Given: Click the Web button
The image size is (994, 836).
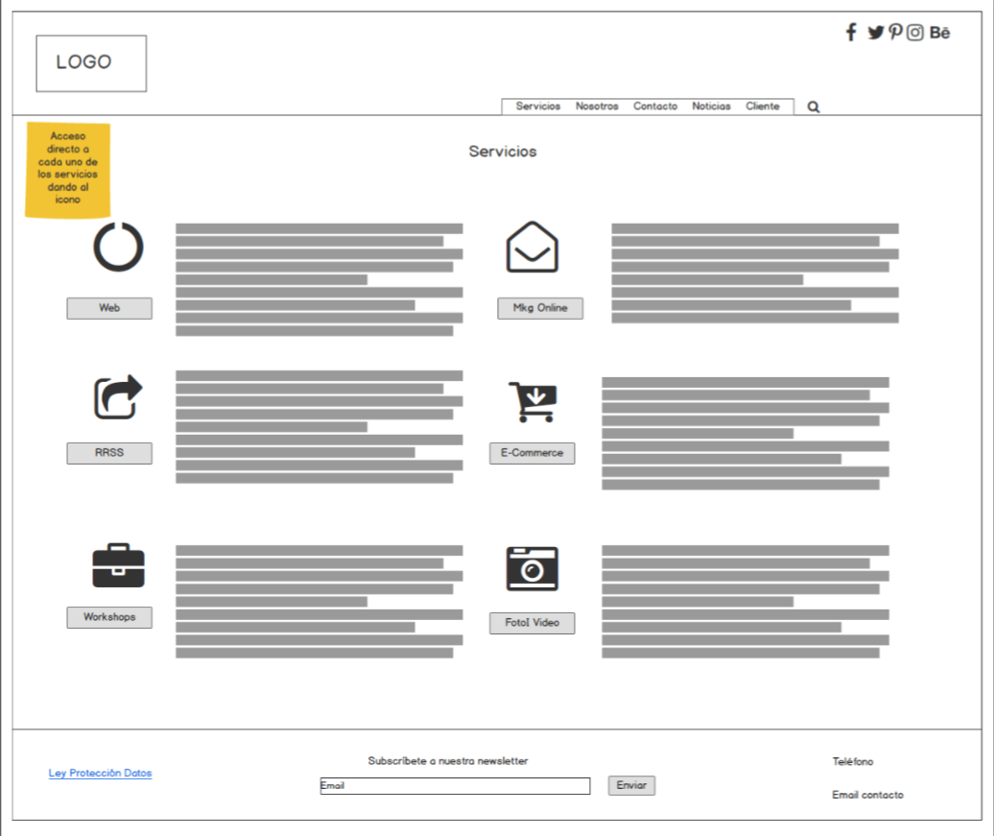Looking at the screenshot, I should coord(109,308).
